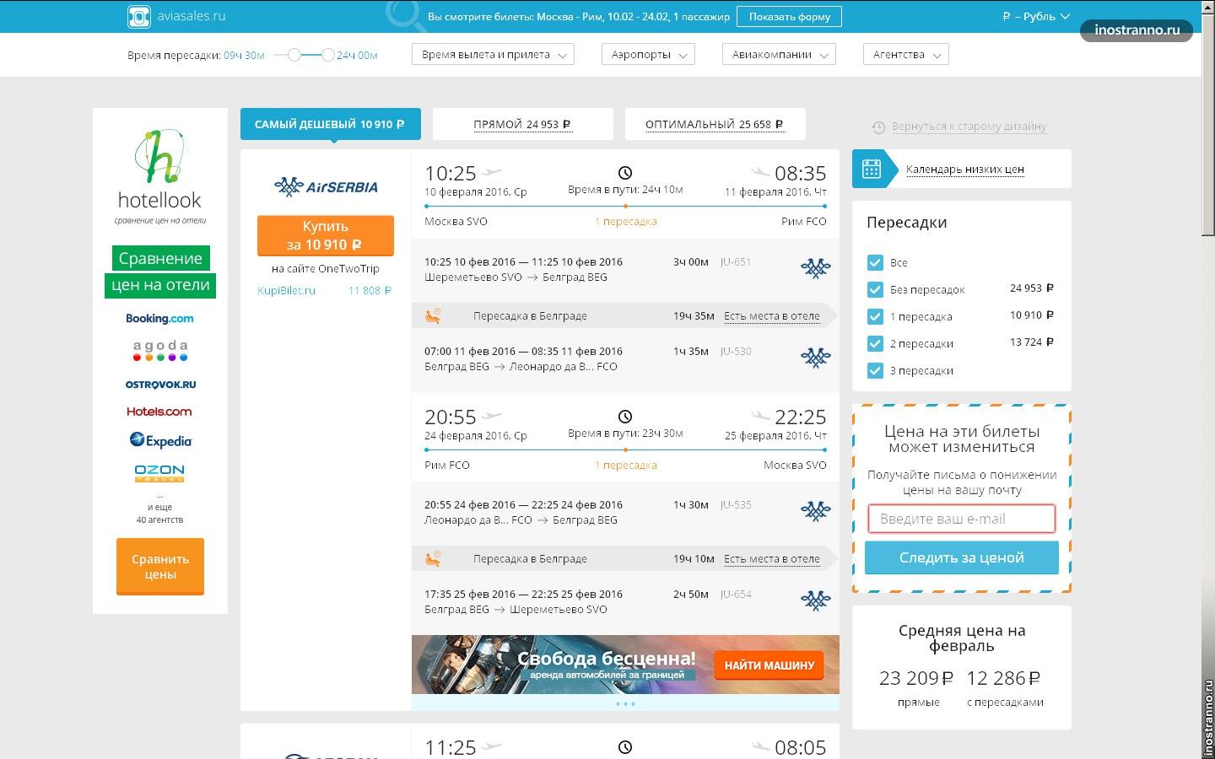Switch to the 'Прямой 24 953 ₽' tab

tap(522, 124)
